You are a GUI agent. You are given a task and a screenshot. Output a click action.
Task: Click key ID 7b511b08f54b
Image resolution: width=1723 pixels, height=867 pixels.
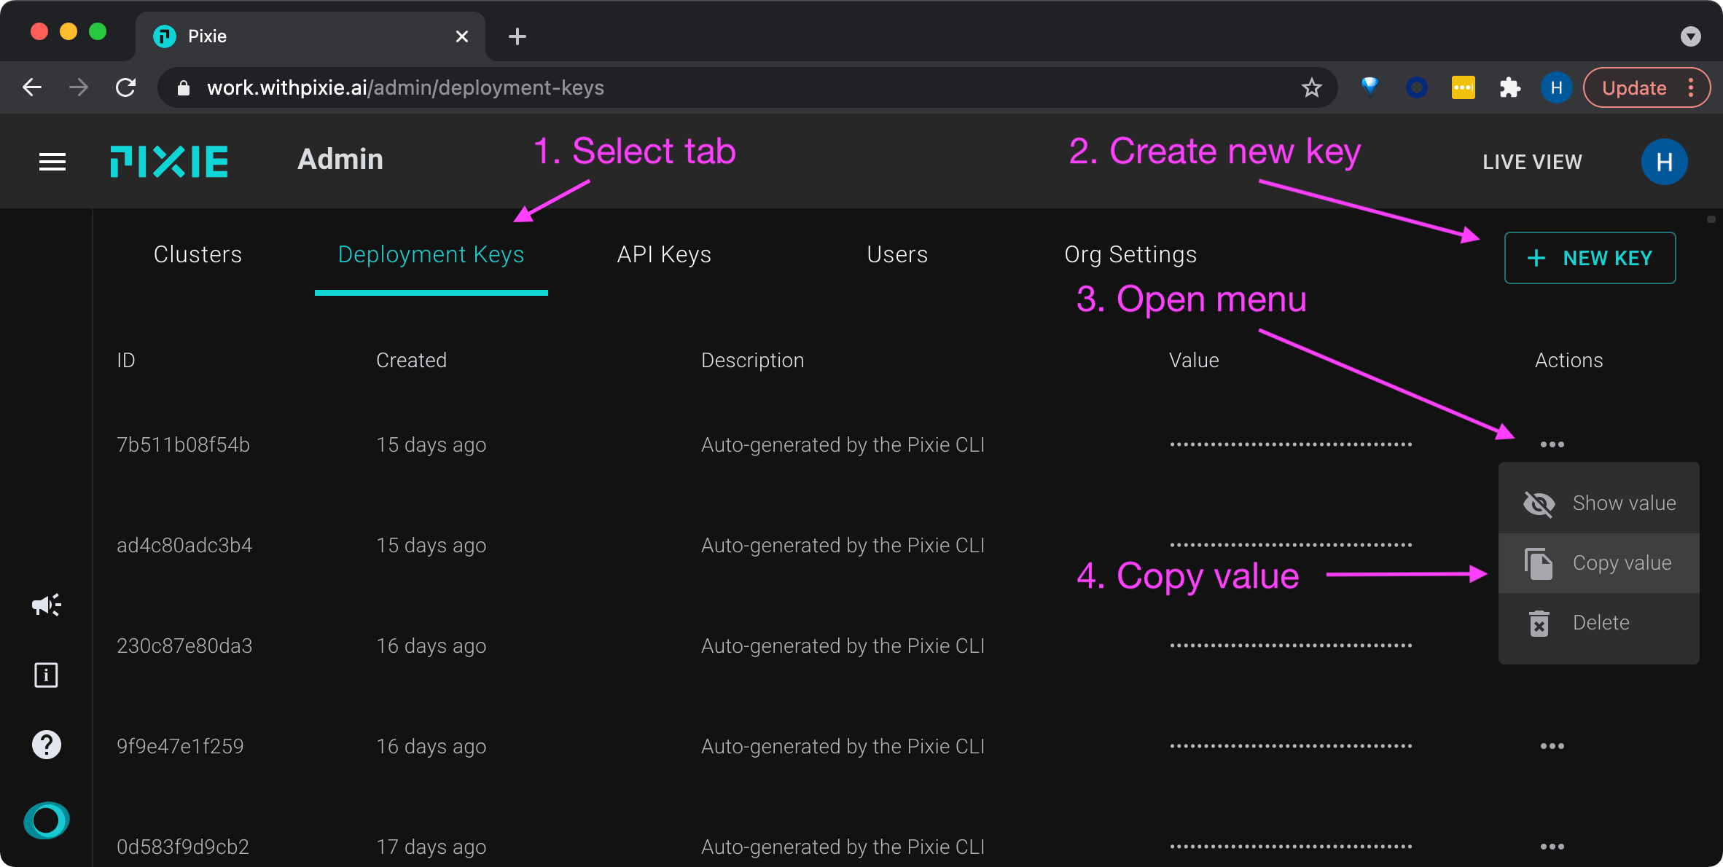pyautogui.click(x=183, y=444)
